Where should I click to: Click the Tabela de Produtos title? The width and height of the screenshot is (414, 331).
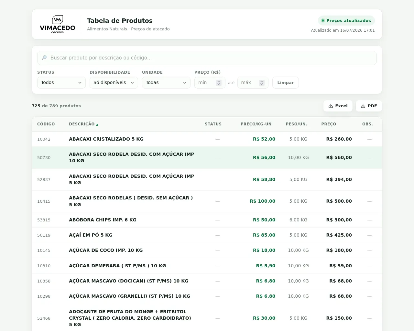(x=120, y=21)
